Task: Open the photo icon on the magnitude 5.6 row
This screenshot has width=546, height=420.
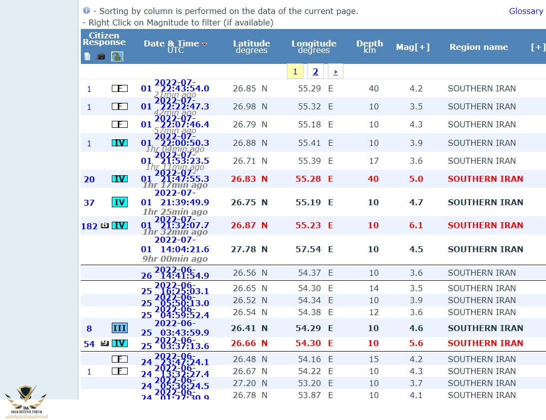Action: click(x=104, y=343)
